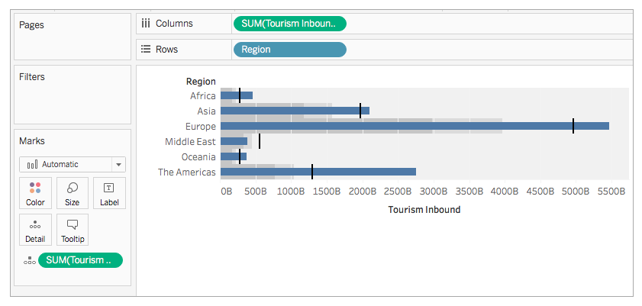Viewport: 642px width, 306px height.
Task: Click the Detail mark card
Action: tap(35, 230)
